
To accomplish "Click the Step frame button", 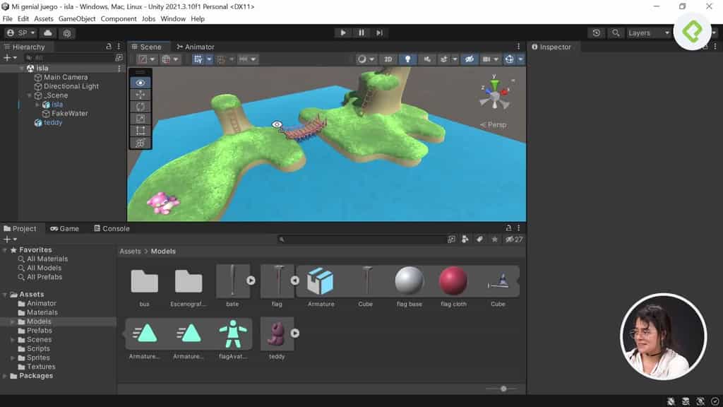I will point(381,32).
